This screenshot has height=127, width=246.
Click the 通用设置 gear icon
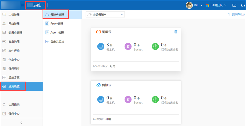tap(4, 86)
